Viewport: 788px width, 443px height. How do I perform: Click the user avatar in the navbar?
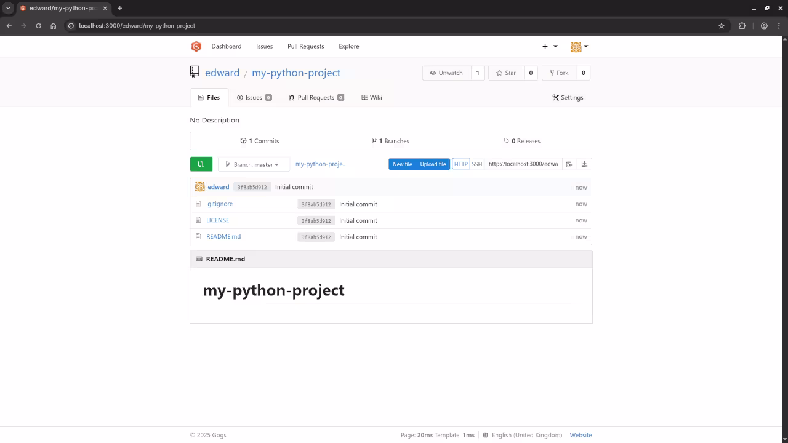(x=576, y=46)
